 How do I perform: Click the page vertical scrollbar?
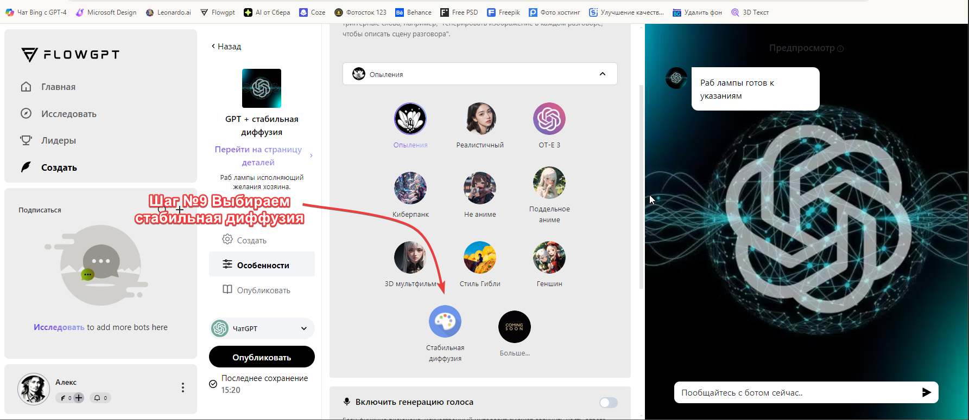click(x=641, y=184)
